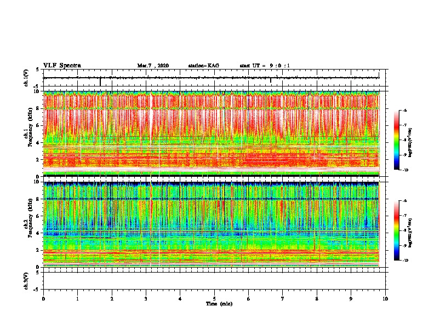Select the date text "Mar.7 , 2020"

(153, 66)
